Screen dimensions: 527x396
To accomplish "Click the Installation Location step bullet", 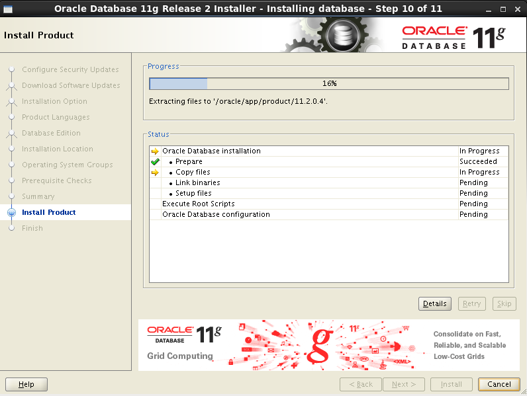I will point(11,149).
